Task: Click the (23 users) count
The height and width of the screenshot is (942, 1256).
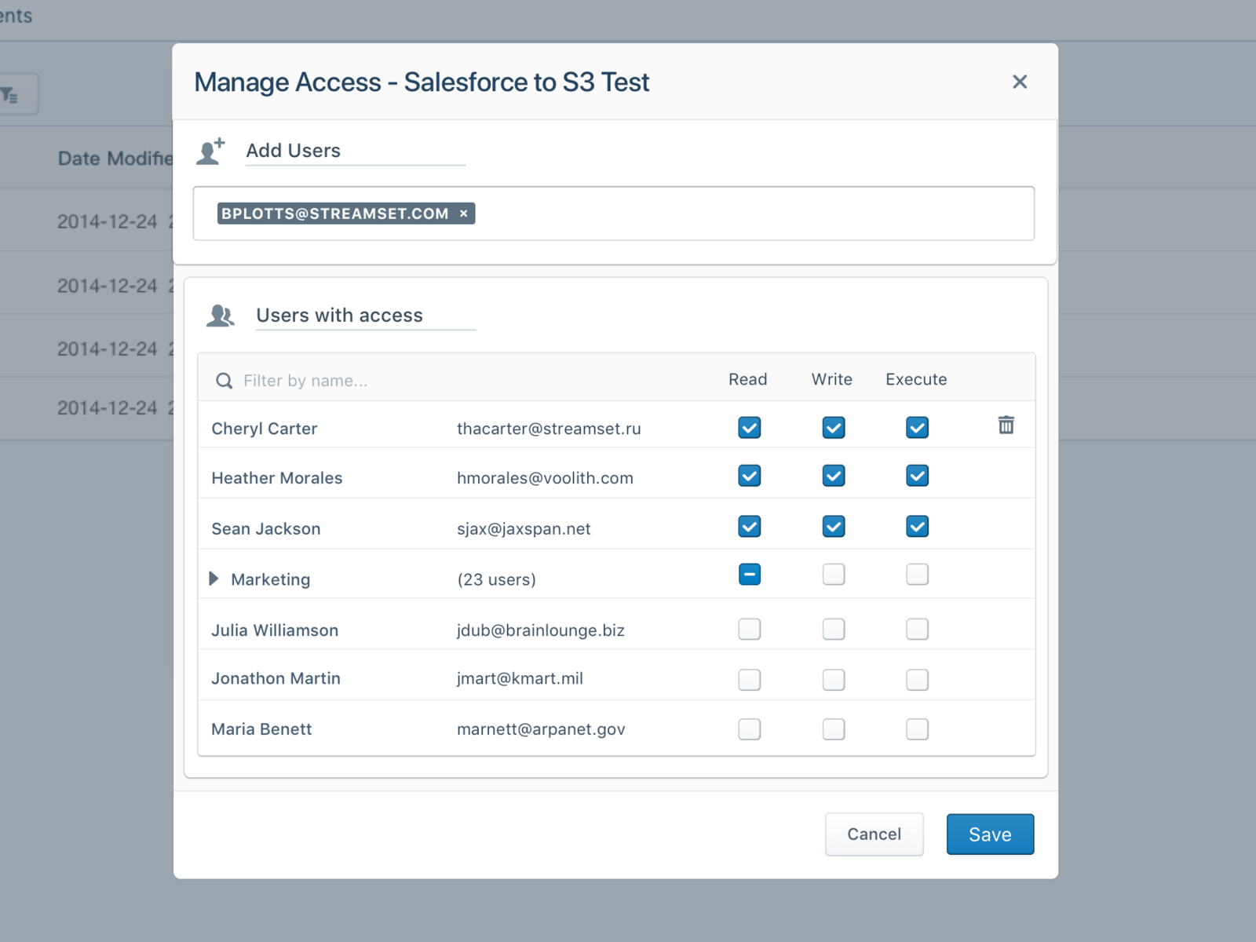Action: [x=497, y=579]
